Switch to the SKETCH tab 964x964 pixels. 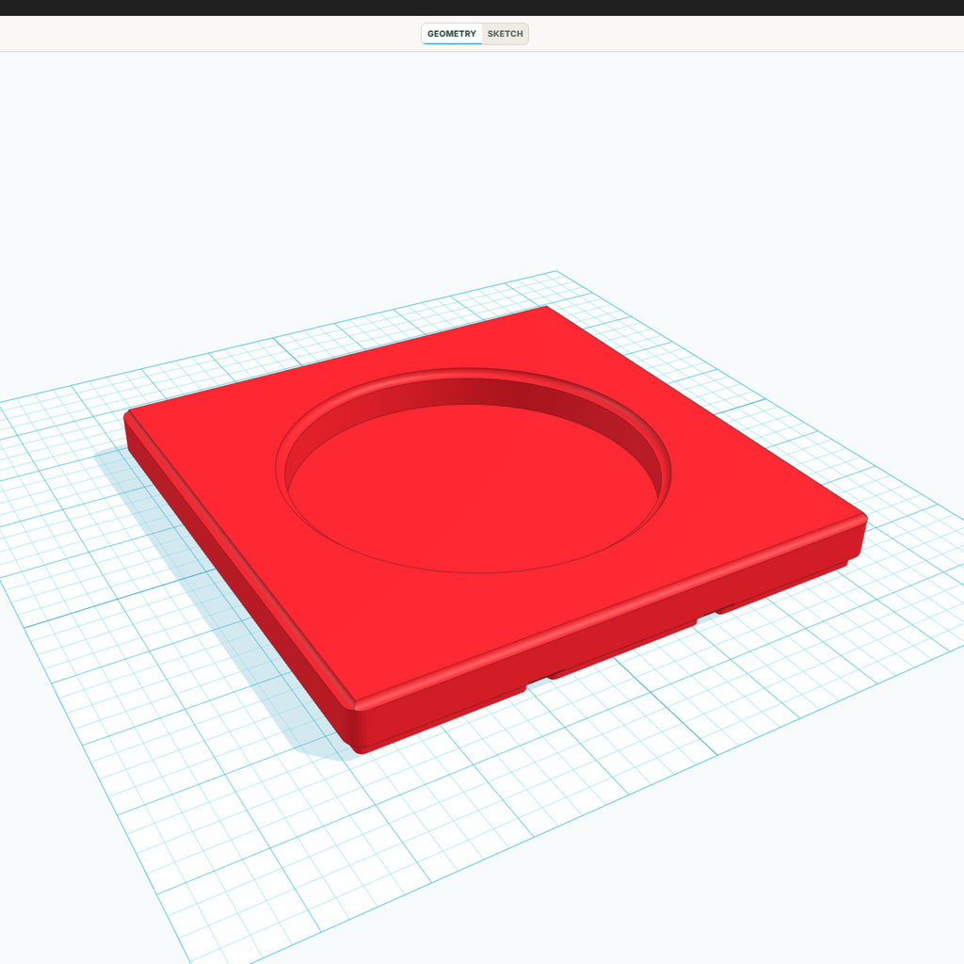tap(505, 34)
